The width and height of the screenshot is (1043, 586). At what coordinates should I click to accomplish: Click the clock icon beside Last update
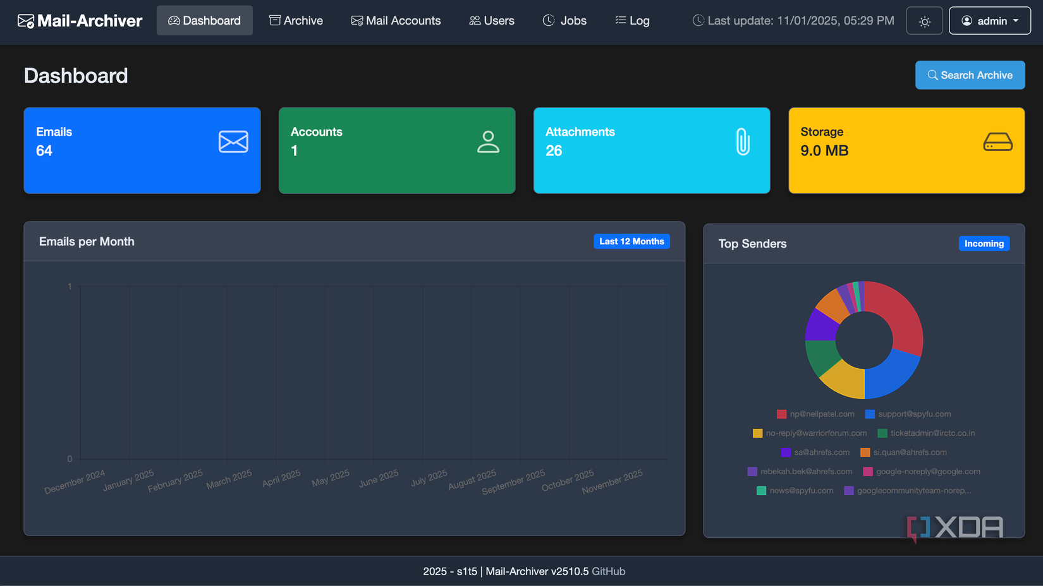point(698,21)
